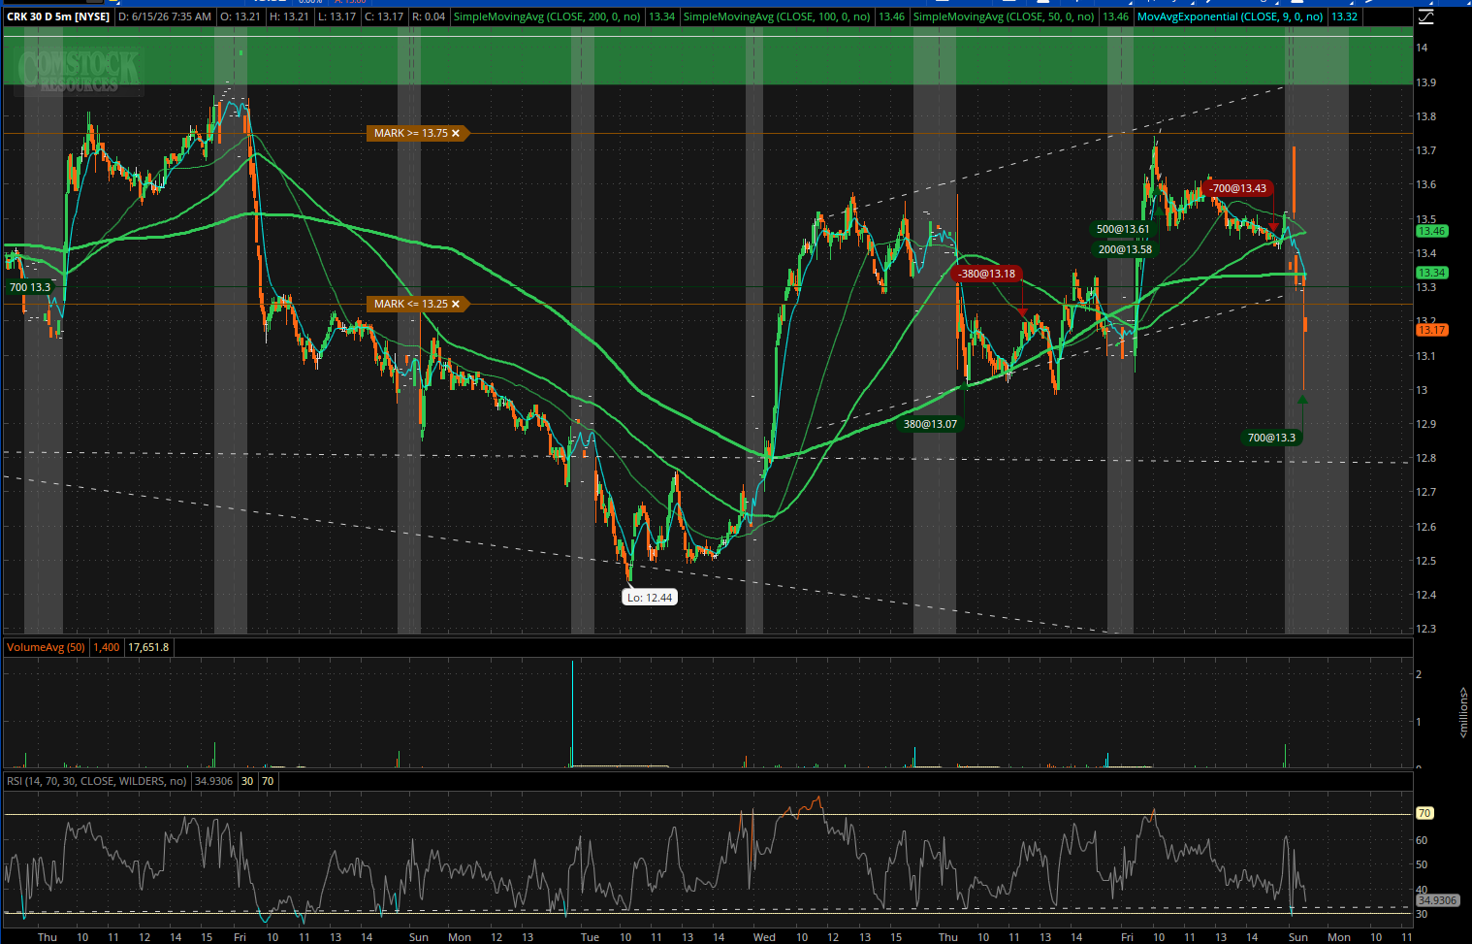Click the green 13.46 bubble on price axis
This screenshot has height=944, width=1472.
pos(1431,231)
